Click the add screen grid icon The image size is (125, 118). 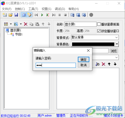[6, 24]
